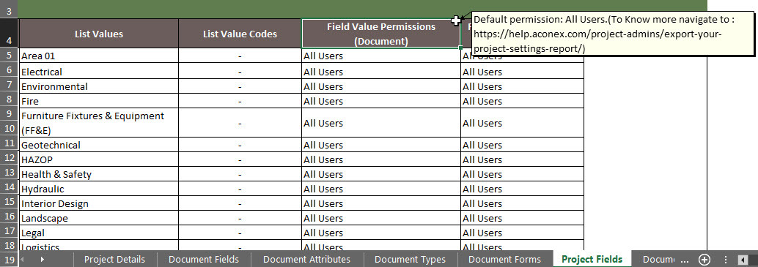The height and width of the screenshot is (267, 758).
Task: Switch to Project Details sheet tab
Action: 114,259
